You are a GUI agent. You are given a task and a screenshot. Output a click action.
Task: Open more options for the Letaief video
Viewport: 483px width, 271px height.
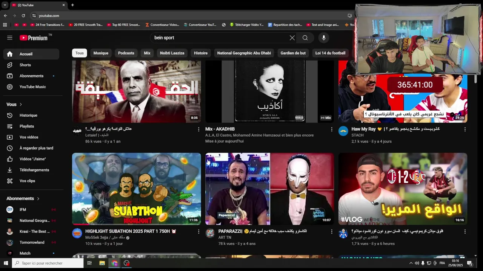tap(198, 129)
